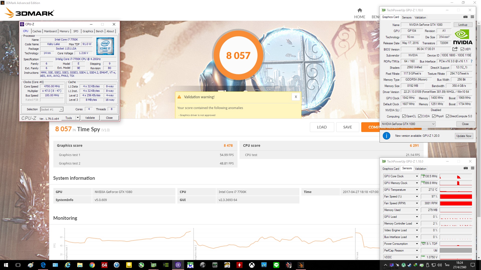The width and height of the screenshot is (481, 270).
Task: Click the SAVE result button
Action: [x=347, y=127]
